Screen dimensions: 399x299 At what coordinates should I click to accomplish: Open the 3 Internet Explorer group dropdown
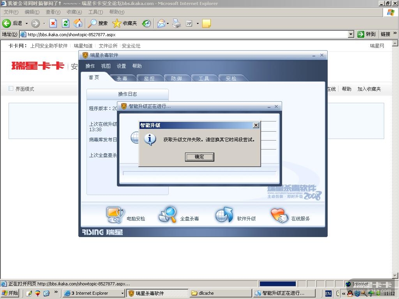tap(122, 294)
